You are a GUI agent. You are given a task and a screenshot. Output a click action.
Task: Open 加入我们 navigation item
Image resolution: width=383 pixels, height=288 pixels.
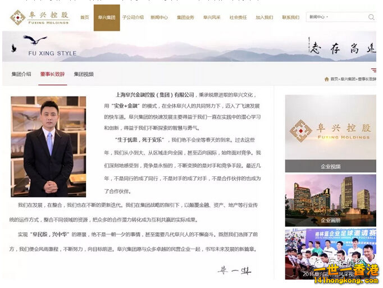tap(265, 17)
